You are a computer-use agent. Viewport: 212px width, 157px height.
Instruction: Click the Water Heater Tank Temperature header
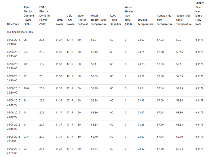click(x=99, y=20)
